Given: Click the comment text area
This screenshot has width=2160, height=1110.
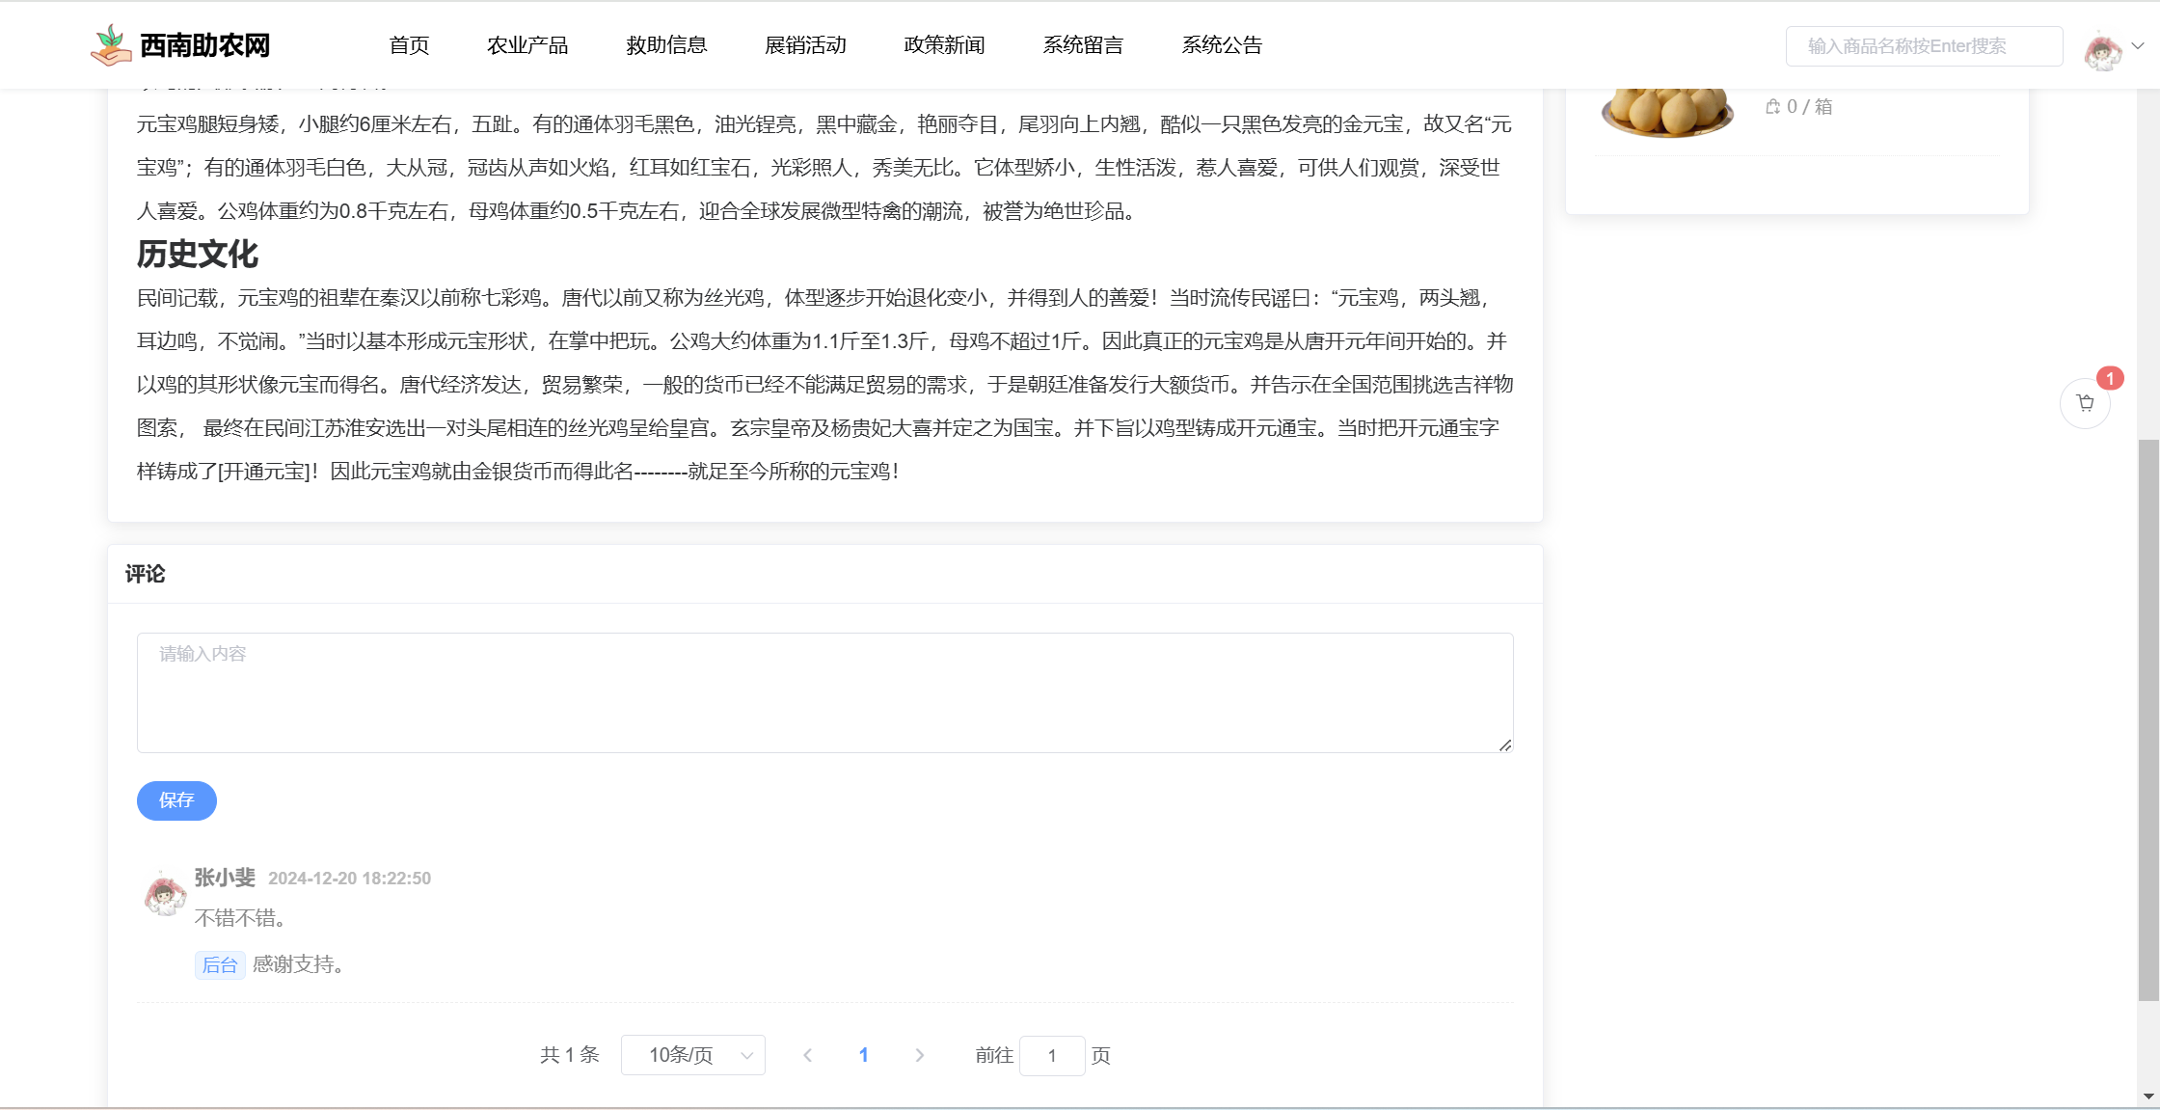Looking at the screenshot, I should [x=824, y=692].
